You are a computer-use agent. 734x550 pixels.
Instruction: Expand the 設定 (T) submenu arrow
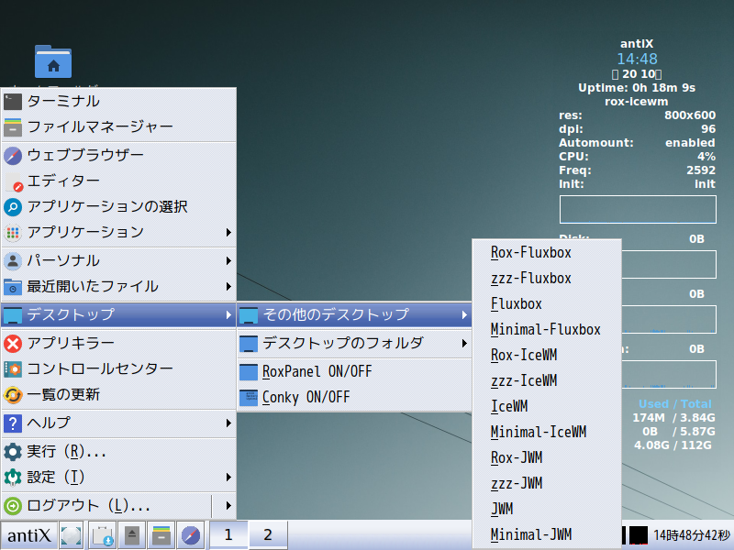point(228,478)
